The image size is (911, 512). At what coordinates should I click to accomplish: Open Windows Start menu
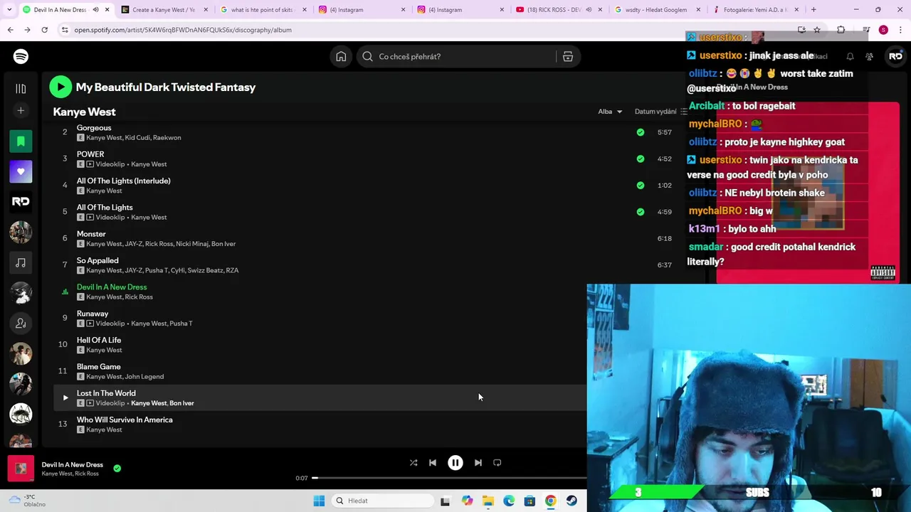(319, 501)
